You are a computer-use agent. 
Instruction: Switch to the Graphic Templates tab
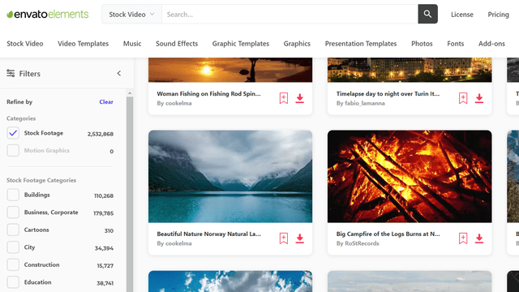coord(241,44)
